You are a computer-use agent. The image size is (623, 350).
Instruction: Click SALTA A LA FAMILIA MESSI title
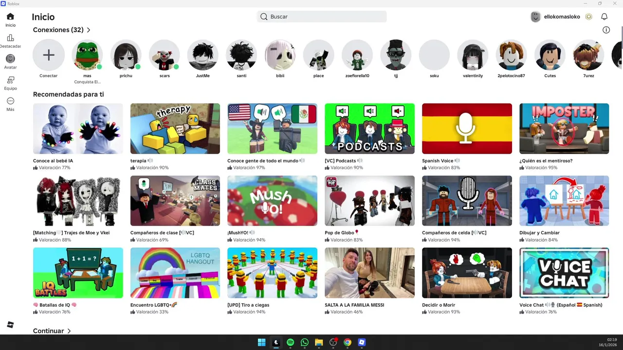pos(354,305)
